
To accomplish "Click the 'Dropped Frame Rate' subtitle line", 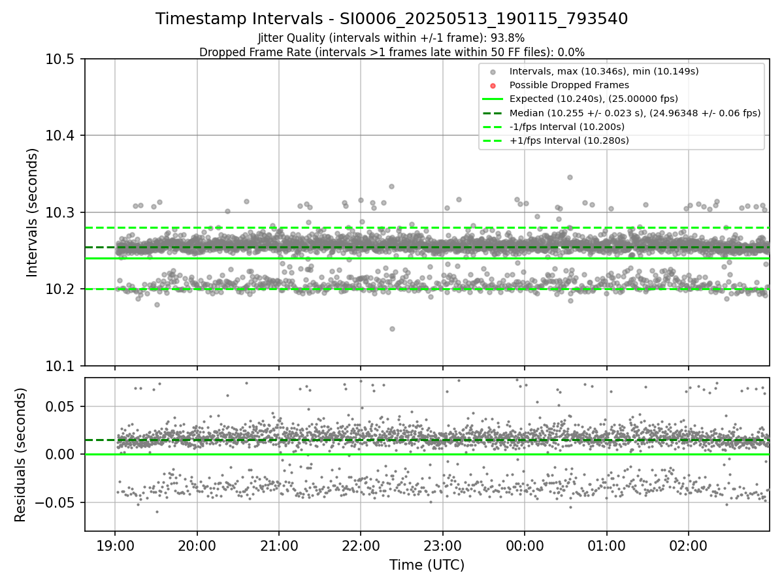I will coord(392,52).
